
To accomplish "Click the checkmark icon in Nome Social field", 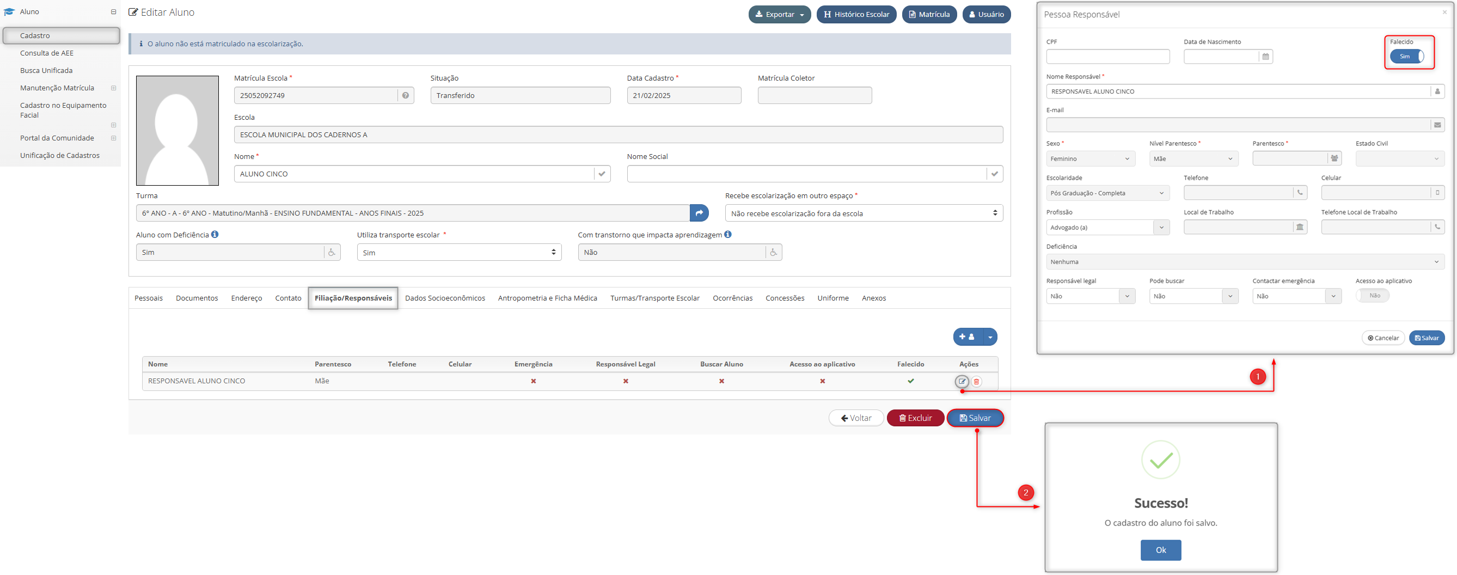I will click(x=994, y=174).
